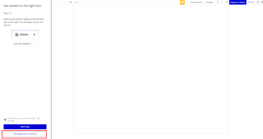263x139 pixels.
Task: Click the Bubble logo in tab preview
Action: 17,34
